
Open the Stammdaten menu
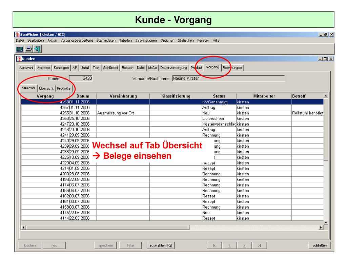(106, 41)
